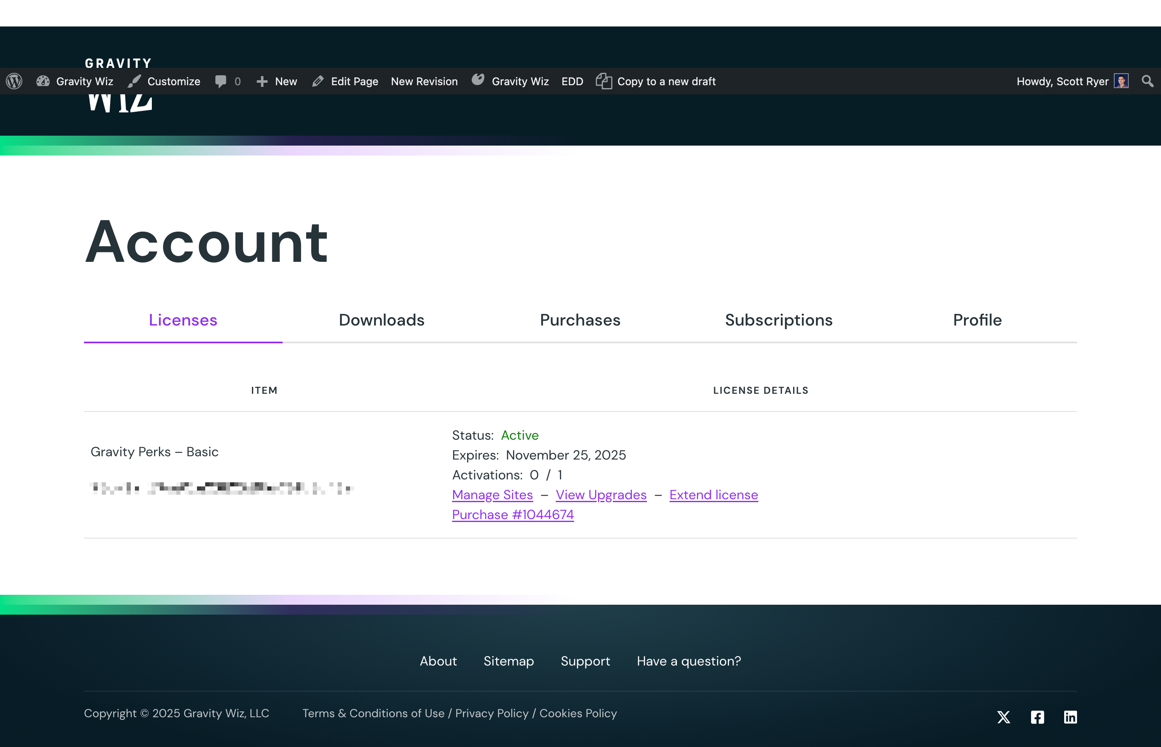
Task: Click the Copy to a new draft icon
Action: click(604, 81)
